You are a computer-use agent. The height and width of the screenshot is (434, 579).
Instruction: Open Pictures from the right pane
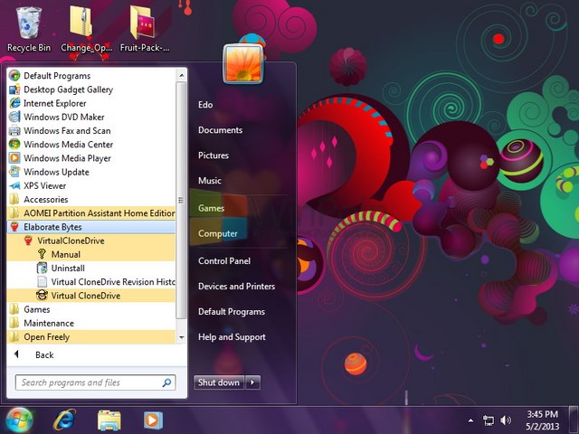[x=214, y=156]
